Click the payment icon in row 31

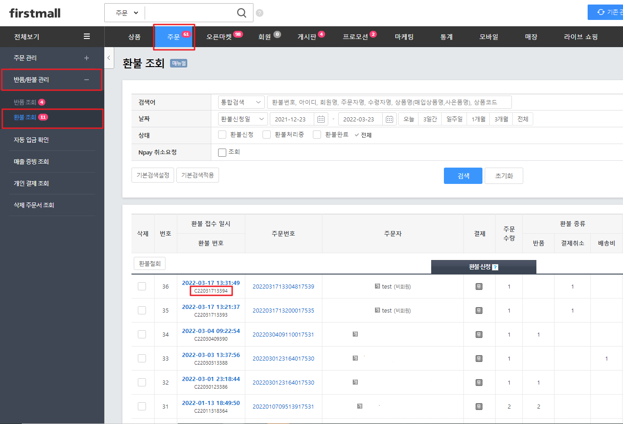pos(479,406)
